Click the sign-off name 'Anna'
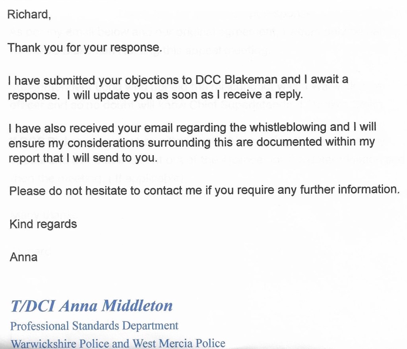 [x=23, y=257]
